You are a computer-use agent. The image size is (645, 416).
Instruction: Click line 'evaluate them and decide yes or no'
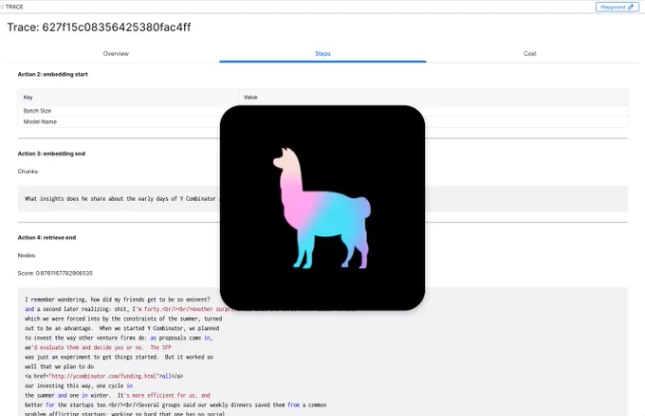(98, 348)
